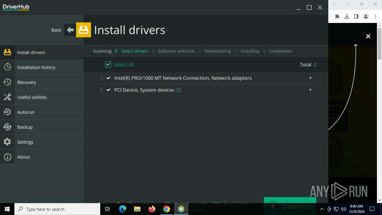Close the browser overlay with the X
The width and height of the screenshot is (382, 215).
pos(368,36)
